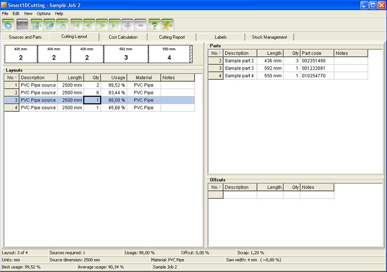Switch to the Stock Management tab
Image resolution: width=387 pixels, height=272 pixels.
point(269,37)
